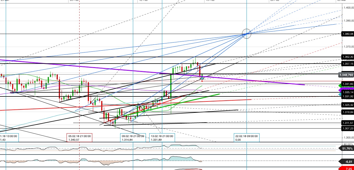The width and height of the screenshot is (354, 170).
Task: Click the 80,00% oscillator scale label
Action: pos(348,145)
